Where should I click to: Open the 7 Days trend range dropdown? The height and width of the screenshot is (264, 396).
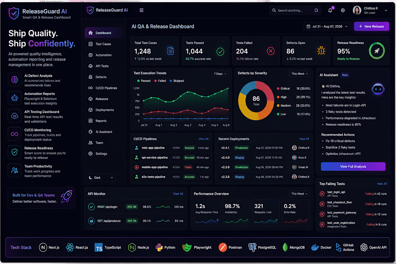pyautogui.click(x=220, y=74)
